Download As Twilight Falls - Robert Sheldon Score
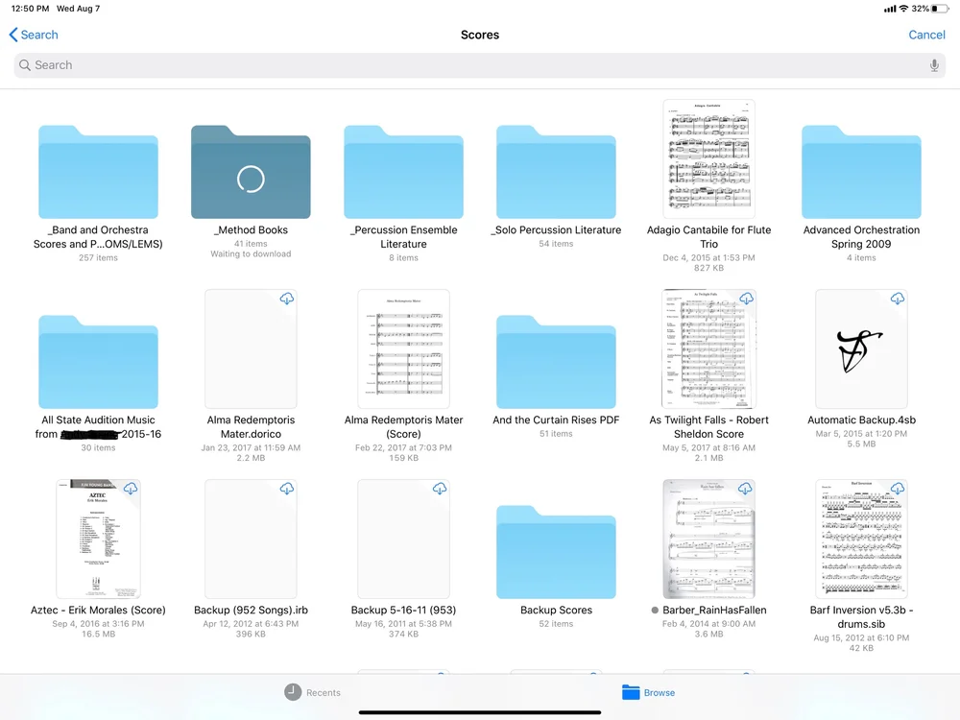960x720 pixels. [746, 299]
